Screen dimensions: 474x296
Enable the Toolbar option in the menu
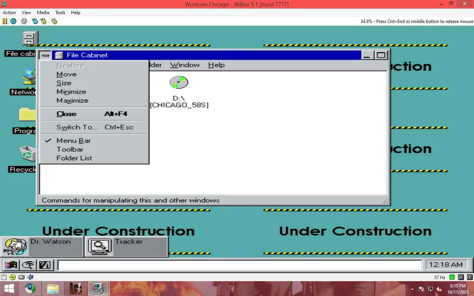pyautogui.click(x=94, y=149)
